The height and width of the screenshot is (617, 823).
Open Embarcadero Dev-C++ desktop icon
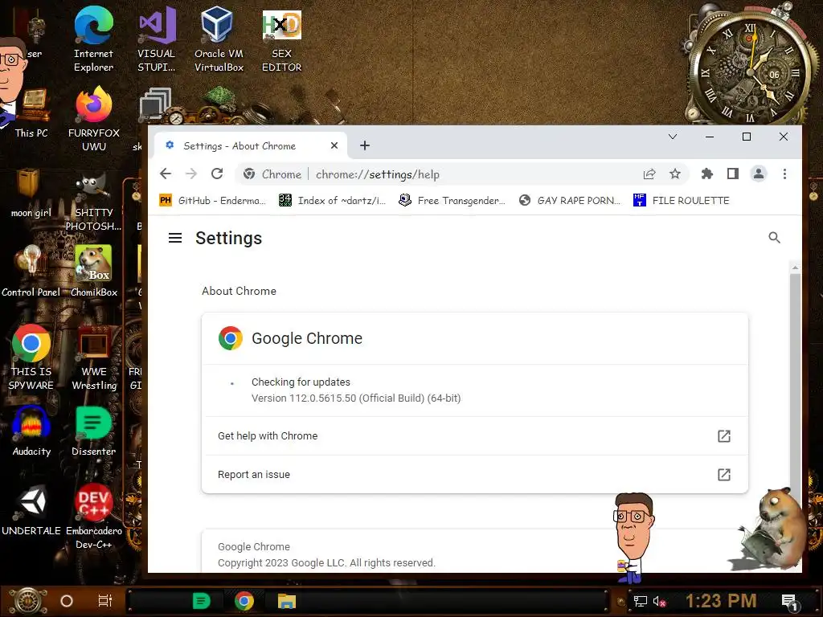tap(93, 517)
